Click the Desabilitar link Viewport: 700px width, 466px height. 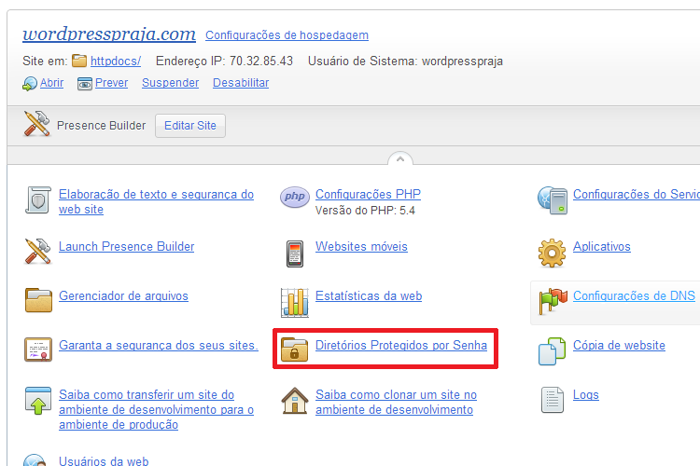tap(241, 83)
